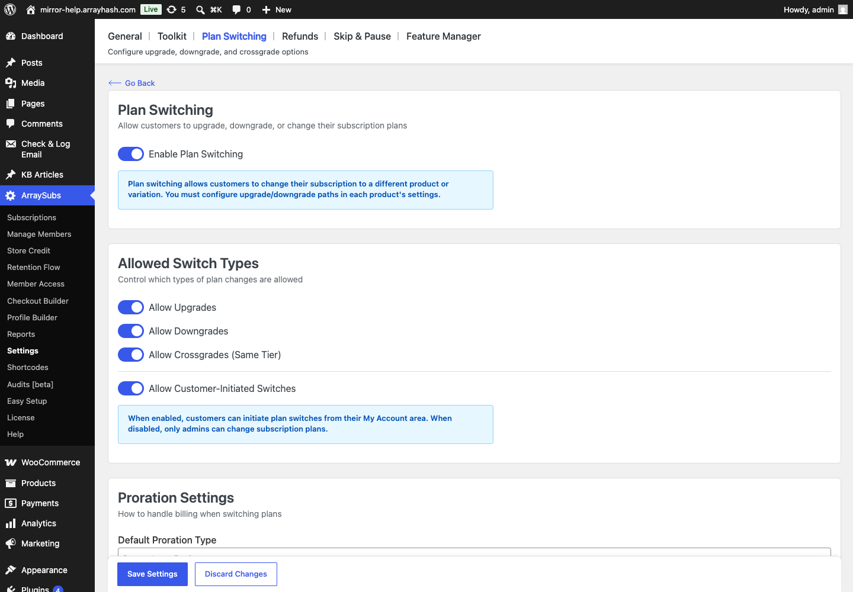Click the Analytics bar chart icon

point(11,523)
